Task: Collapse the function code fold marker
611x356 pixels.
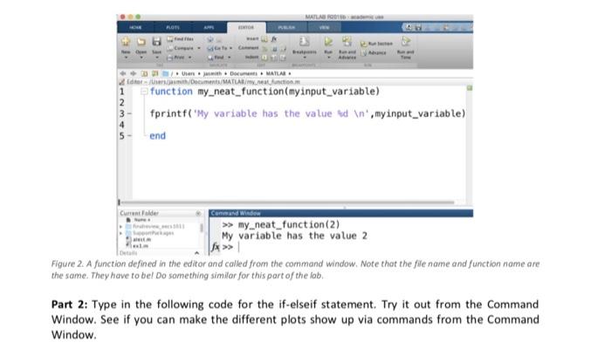Action: [x=144, y=92]
